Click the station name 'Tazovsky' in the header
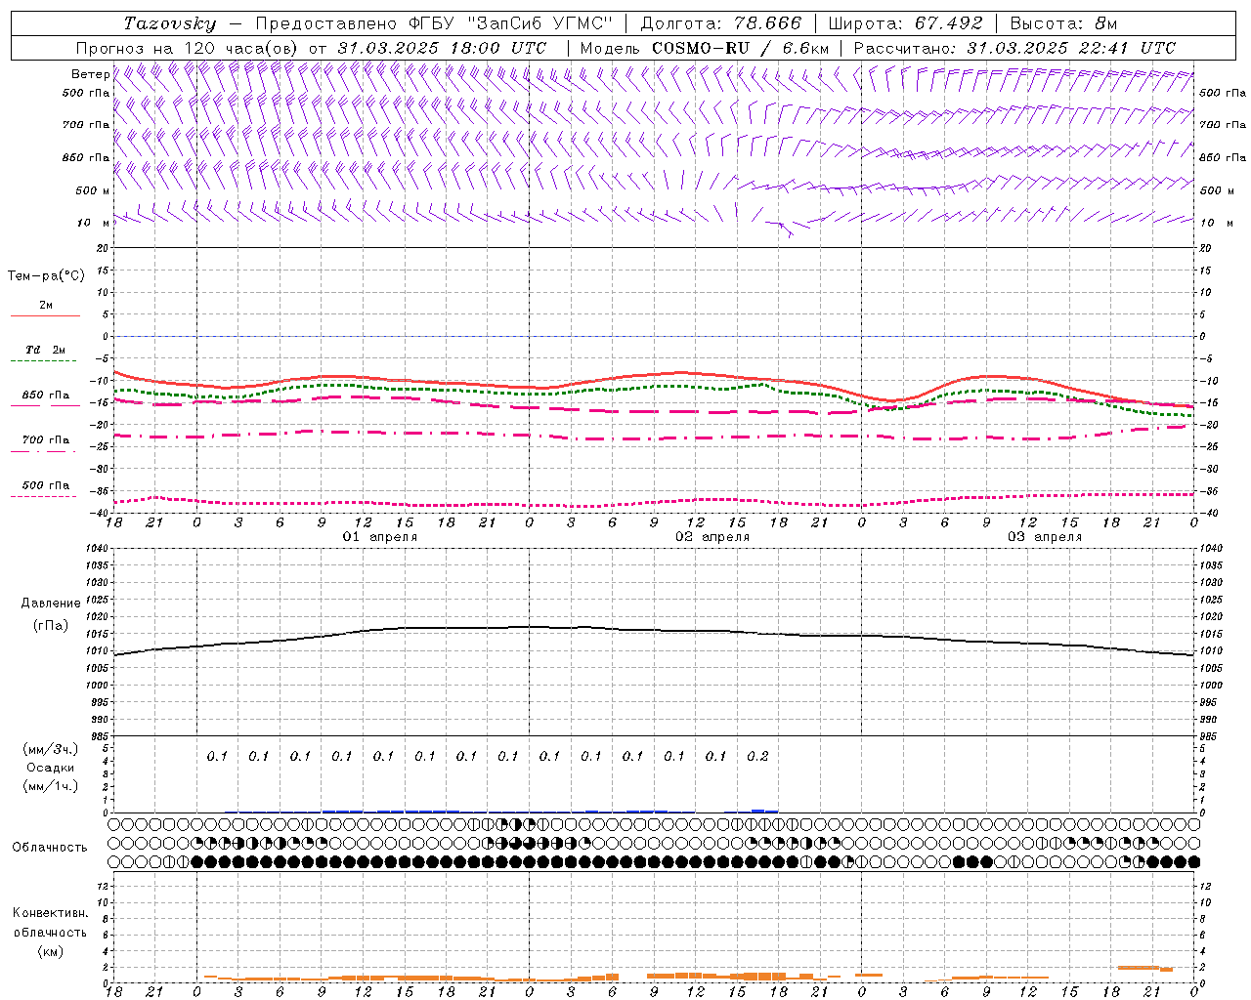This screenshot has width=1251, height=1000. (169, 23)
